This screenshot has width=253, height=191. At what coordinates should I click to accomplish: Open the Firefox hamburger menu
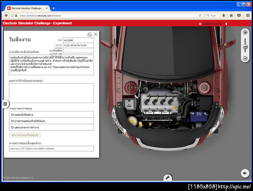(x=247, y=16)
